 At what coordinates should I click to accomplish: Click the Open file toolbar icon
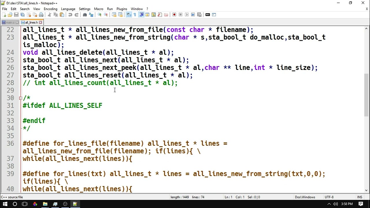[x=10, y=15]
